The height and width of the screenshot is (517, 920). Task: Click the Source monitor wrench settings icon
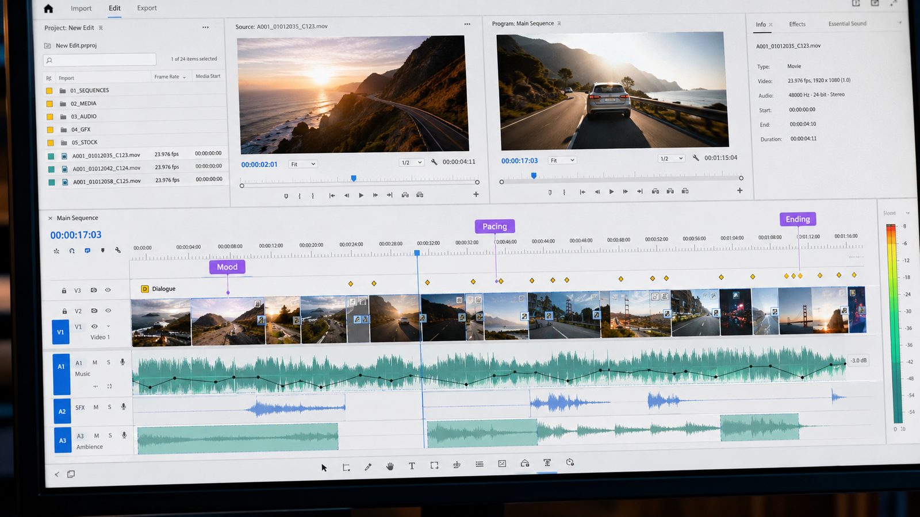point(434,163)
